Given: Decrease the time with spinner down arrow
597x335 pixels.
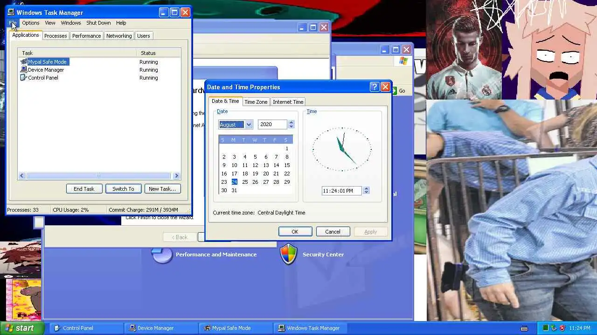Looking at the screenshot, I should pyautogui.click(x=366, y=193).
